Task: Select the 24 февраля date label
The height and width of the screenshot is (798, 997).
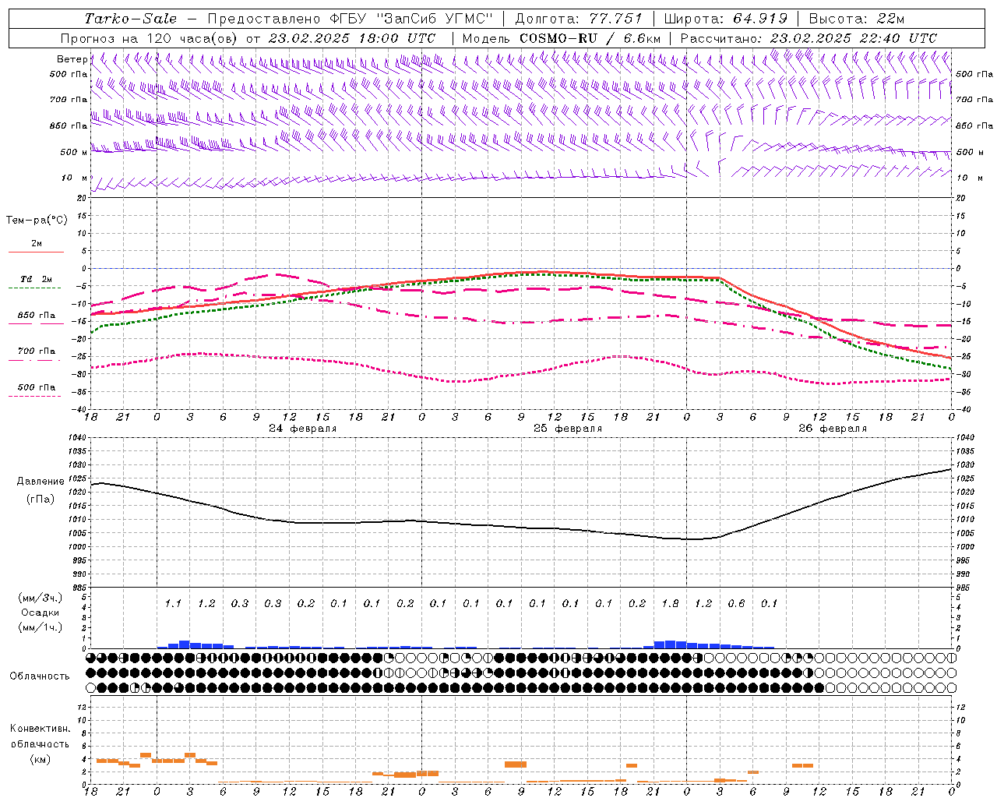Action: (x=303, y=429)
